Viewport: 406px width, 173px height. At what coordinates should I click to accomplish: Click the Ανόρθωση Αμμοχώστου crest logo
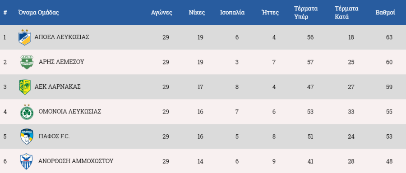[x=27, y=161]
